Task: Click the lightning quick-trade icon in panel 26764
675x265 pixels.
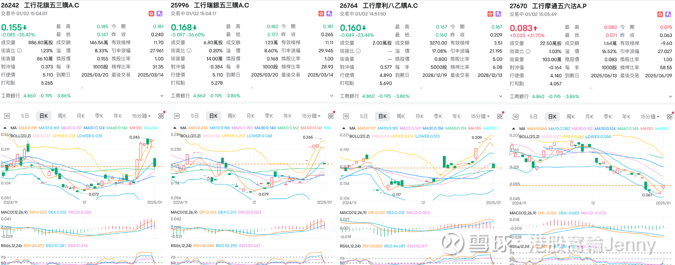Action: [x=498, y=14]
